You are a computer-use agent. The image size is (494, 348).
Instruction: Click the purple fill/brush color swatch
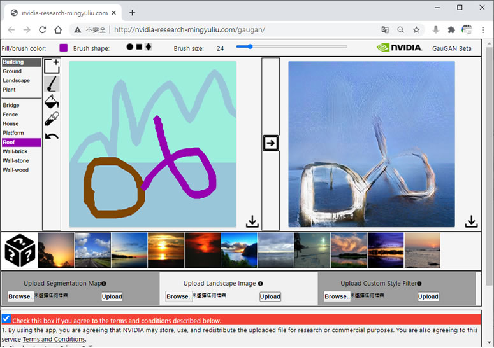(x=64, y=48)
